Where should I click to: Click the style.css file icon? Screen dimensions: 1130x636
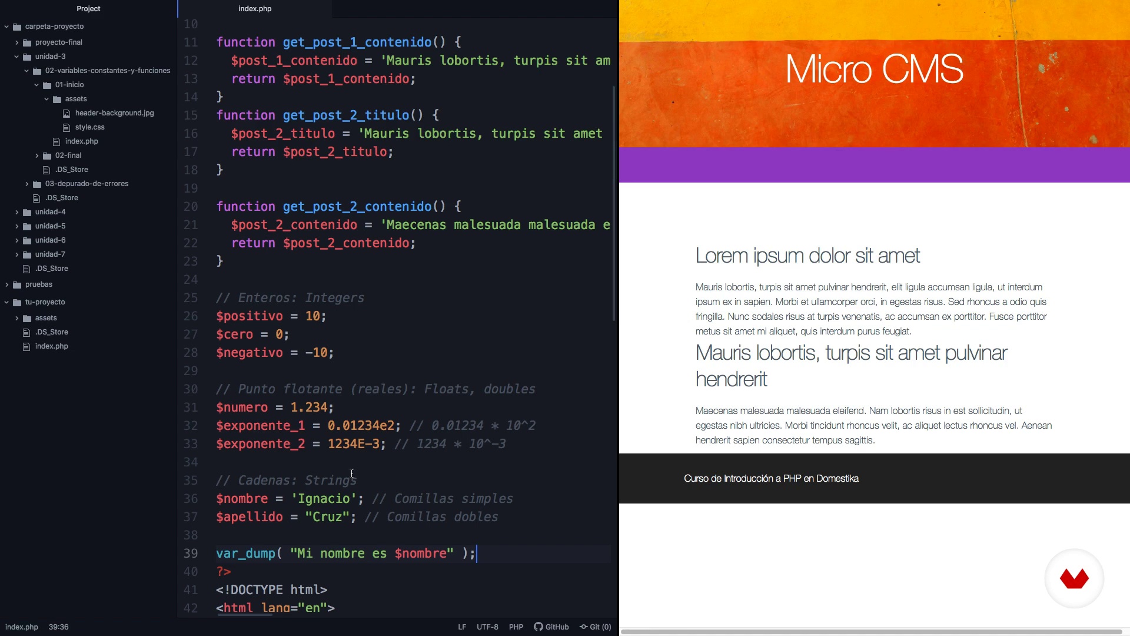tap(67, 127)
